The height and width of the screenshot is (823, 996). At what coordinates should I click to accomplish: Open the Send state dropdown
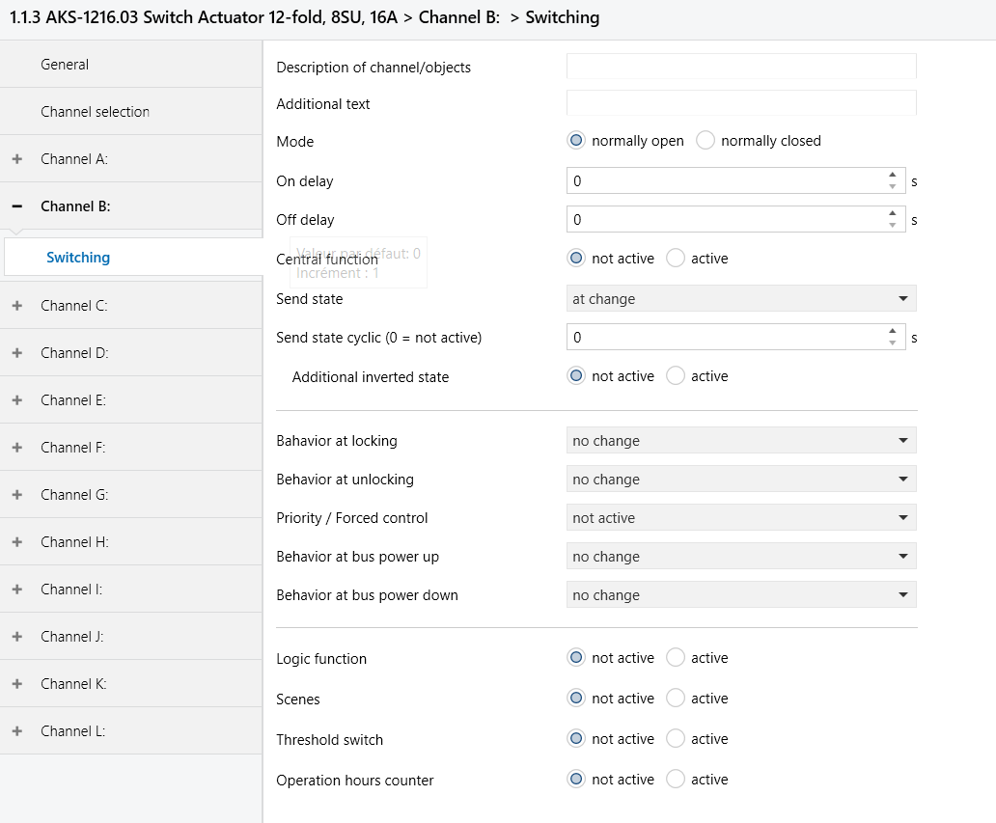coord(741,298)
